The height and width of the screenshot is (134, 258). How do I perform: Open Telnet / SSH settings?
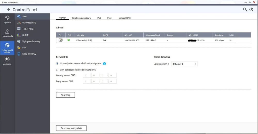coord(28,29)
